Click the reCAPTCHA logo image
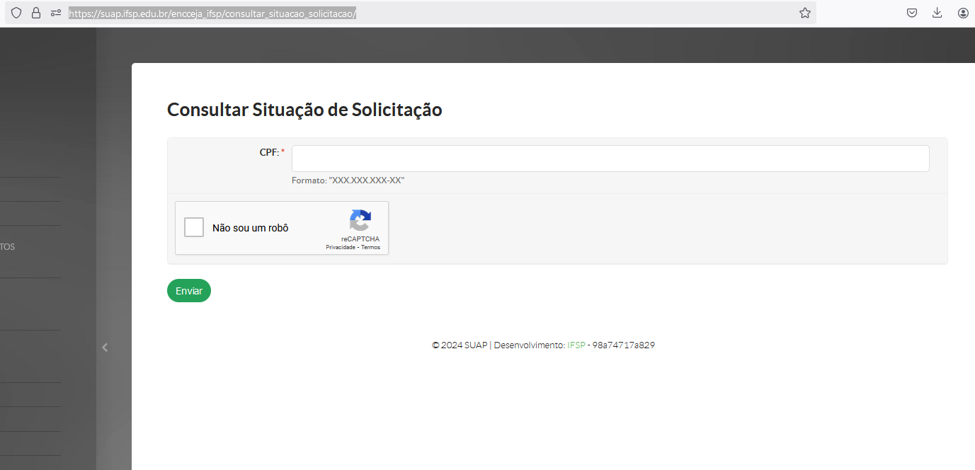Screen dimensions: 975x470 pos(360,221)
